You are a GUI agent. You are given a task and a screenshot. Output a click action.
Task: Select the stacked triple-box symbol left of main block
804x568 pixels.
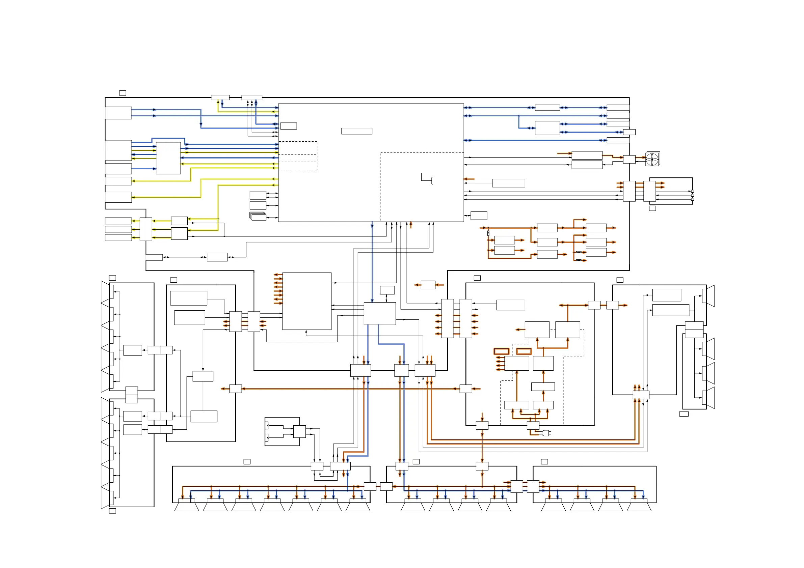(258, 216)
